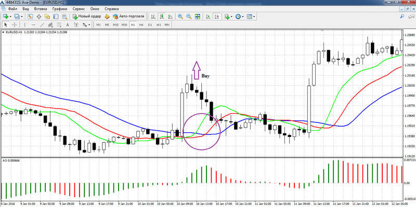
Task: Toggle the chart shift icon
Action: (217, 17)
